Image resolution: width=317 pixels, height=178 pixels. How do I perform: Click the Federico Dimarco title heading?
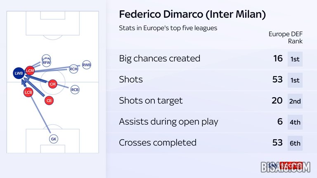tap(192, 14)
